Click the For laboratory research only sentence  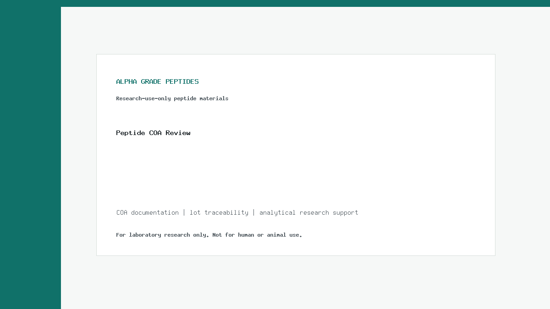(x=162, y=235)
